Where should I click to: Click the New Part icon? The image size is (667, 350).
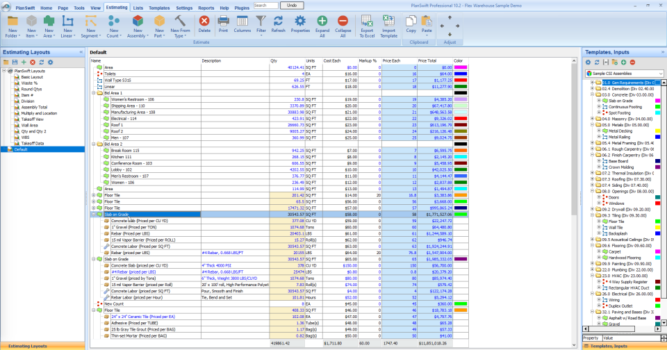click(x=159, y=22)
